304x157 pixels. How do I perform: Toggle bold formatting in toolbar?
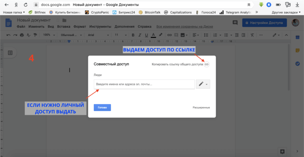pyautogui.click(x=133, y=35)
